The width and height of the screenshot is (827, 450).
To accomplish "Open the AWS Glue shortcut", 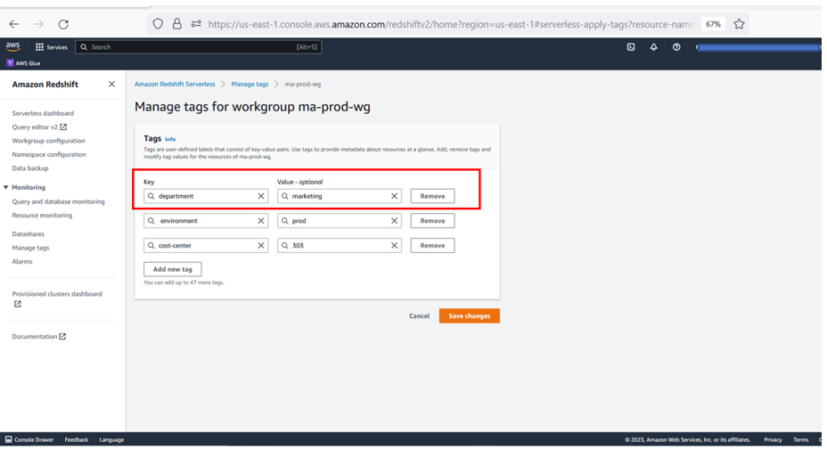I will [23, 63].
